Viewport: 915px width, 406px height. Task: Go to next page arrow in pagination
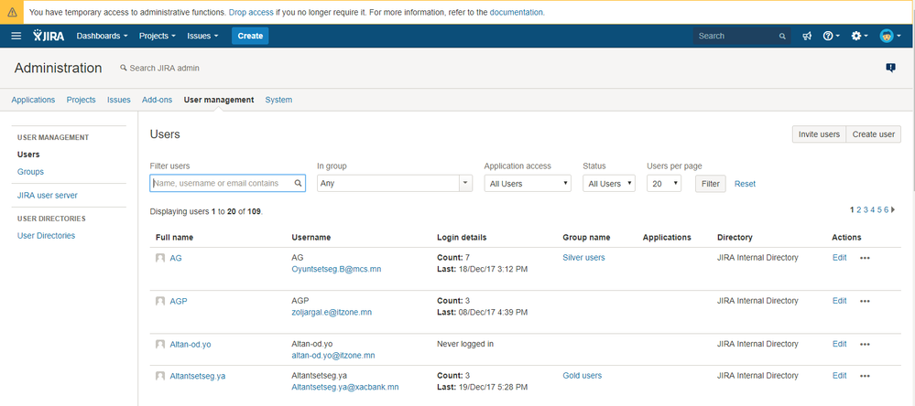pyautogui.click(x=893, y=209)
